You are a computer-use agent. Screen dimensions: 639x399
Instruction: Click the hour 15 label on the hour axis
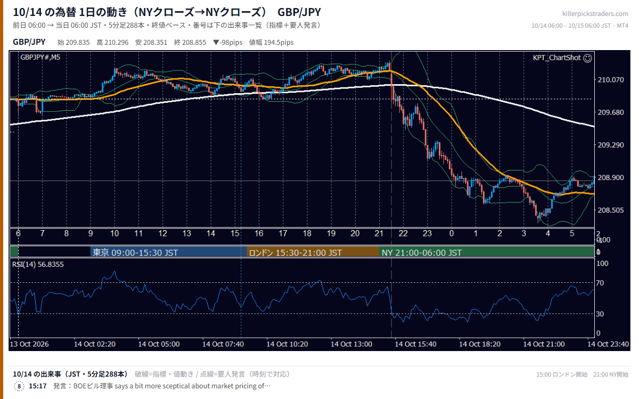point(235,233)
